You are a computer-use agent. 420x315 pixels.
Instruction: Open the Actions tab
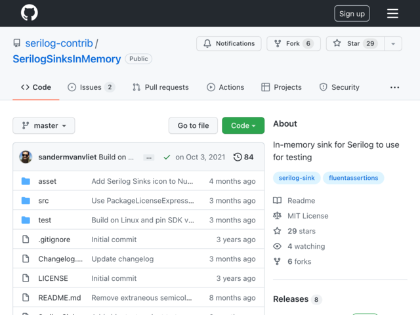click(225, 87)
